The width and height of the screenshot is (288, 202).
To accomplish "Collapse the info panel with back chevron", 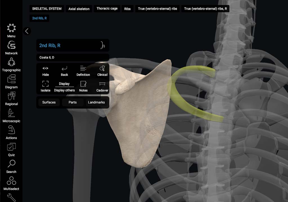I will 27,31.
